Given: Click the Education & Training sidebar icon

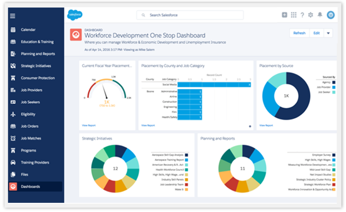Looking at the screenshot, I should [x=13, y=42].
